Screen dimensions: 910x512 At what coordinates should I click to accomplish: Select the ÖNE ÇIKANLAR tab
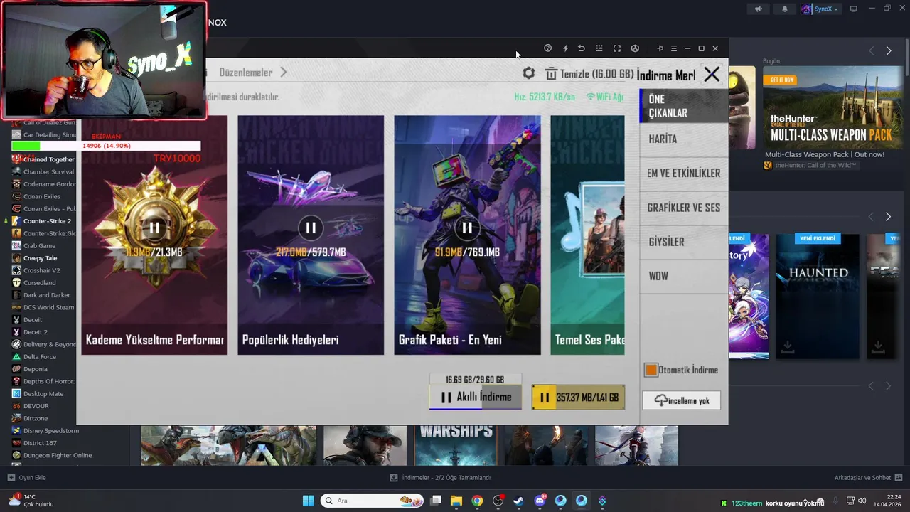[x=684, y=106]
